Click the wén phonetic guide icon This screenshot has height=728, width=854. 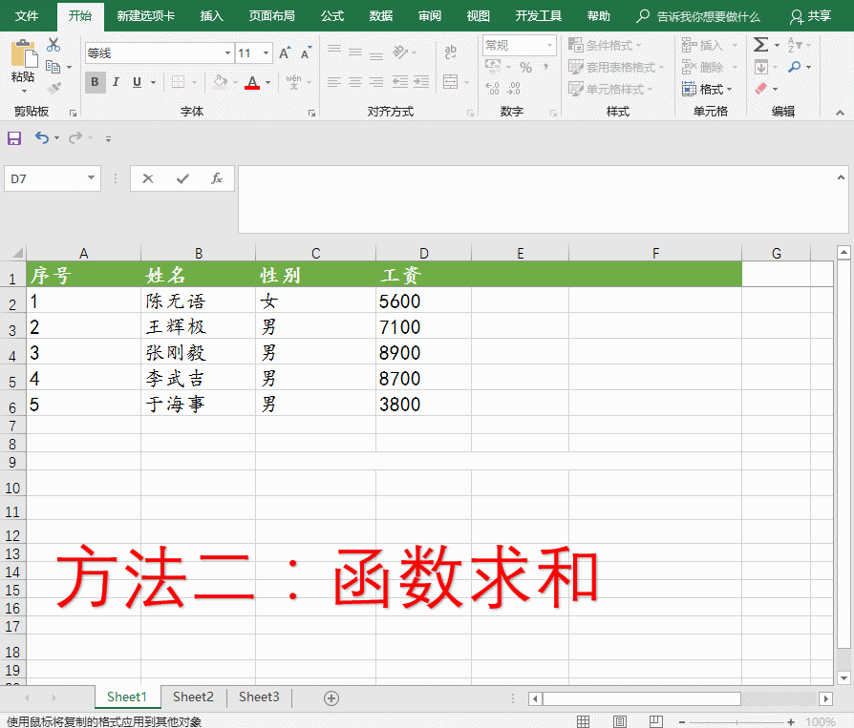click(293, 82)
